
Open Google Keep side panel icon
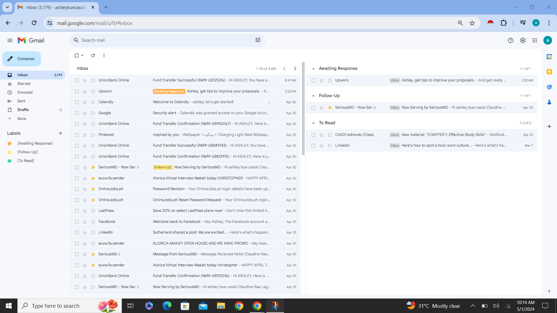[x=549, y=72]
